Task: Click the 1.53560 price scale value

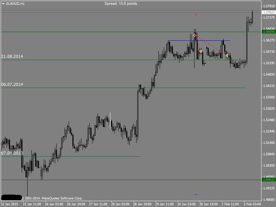Action: pos(269,97)
